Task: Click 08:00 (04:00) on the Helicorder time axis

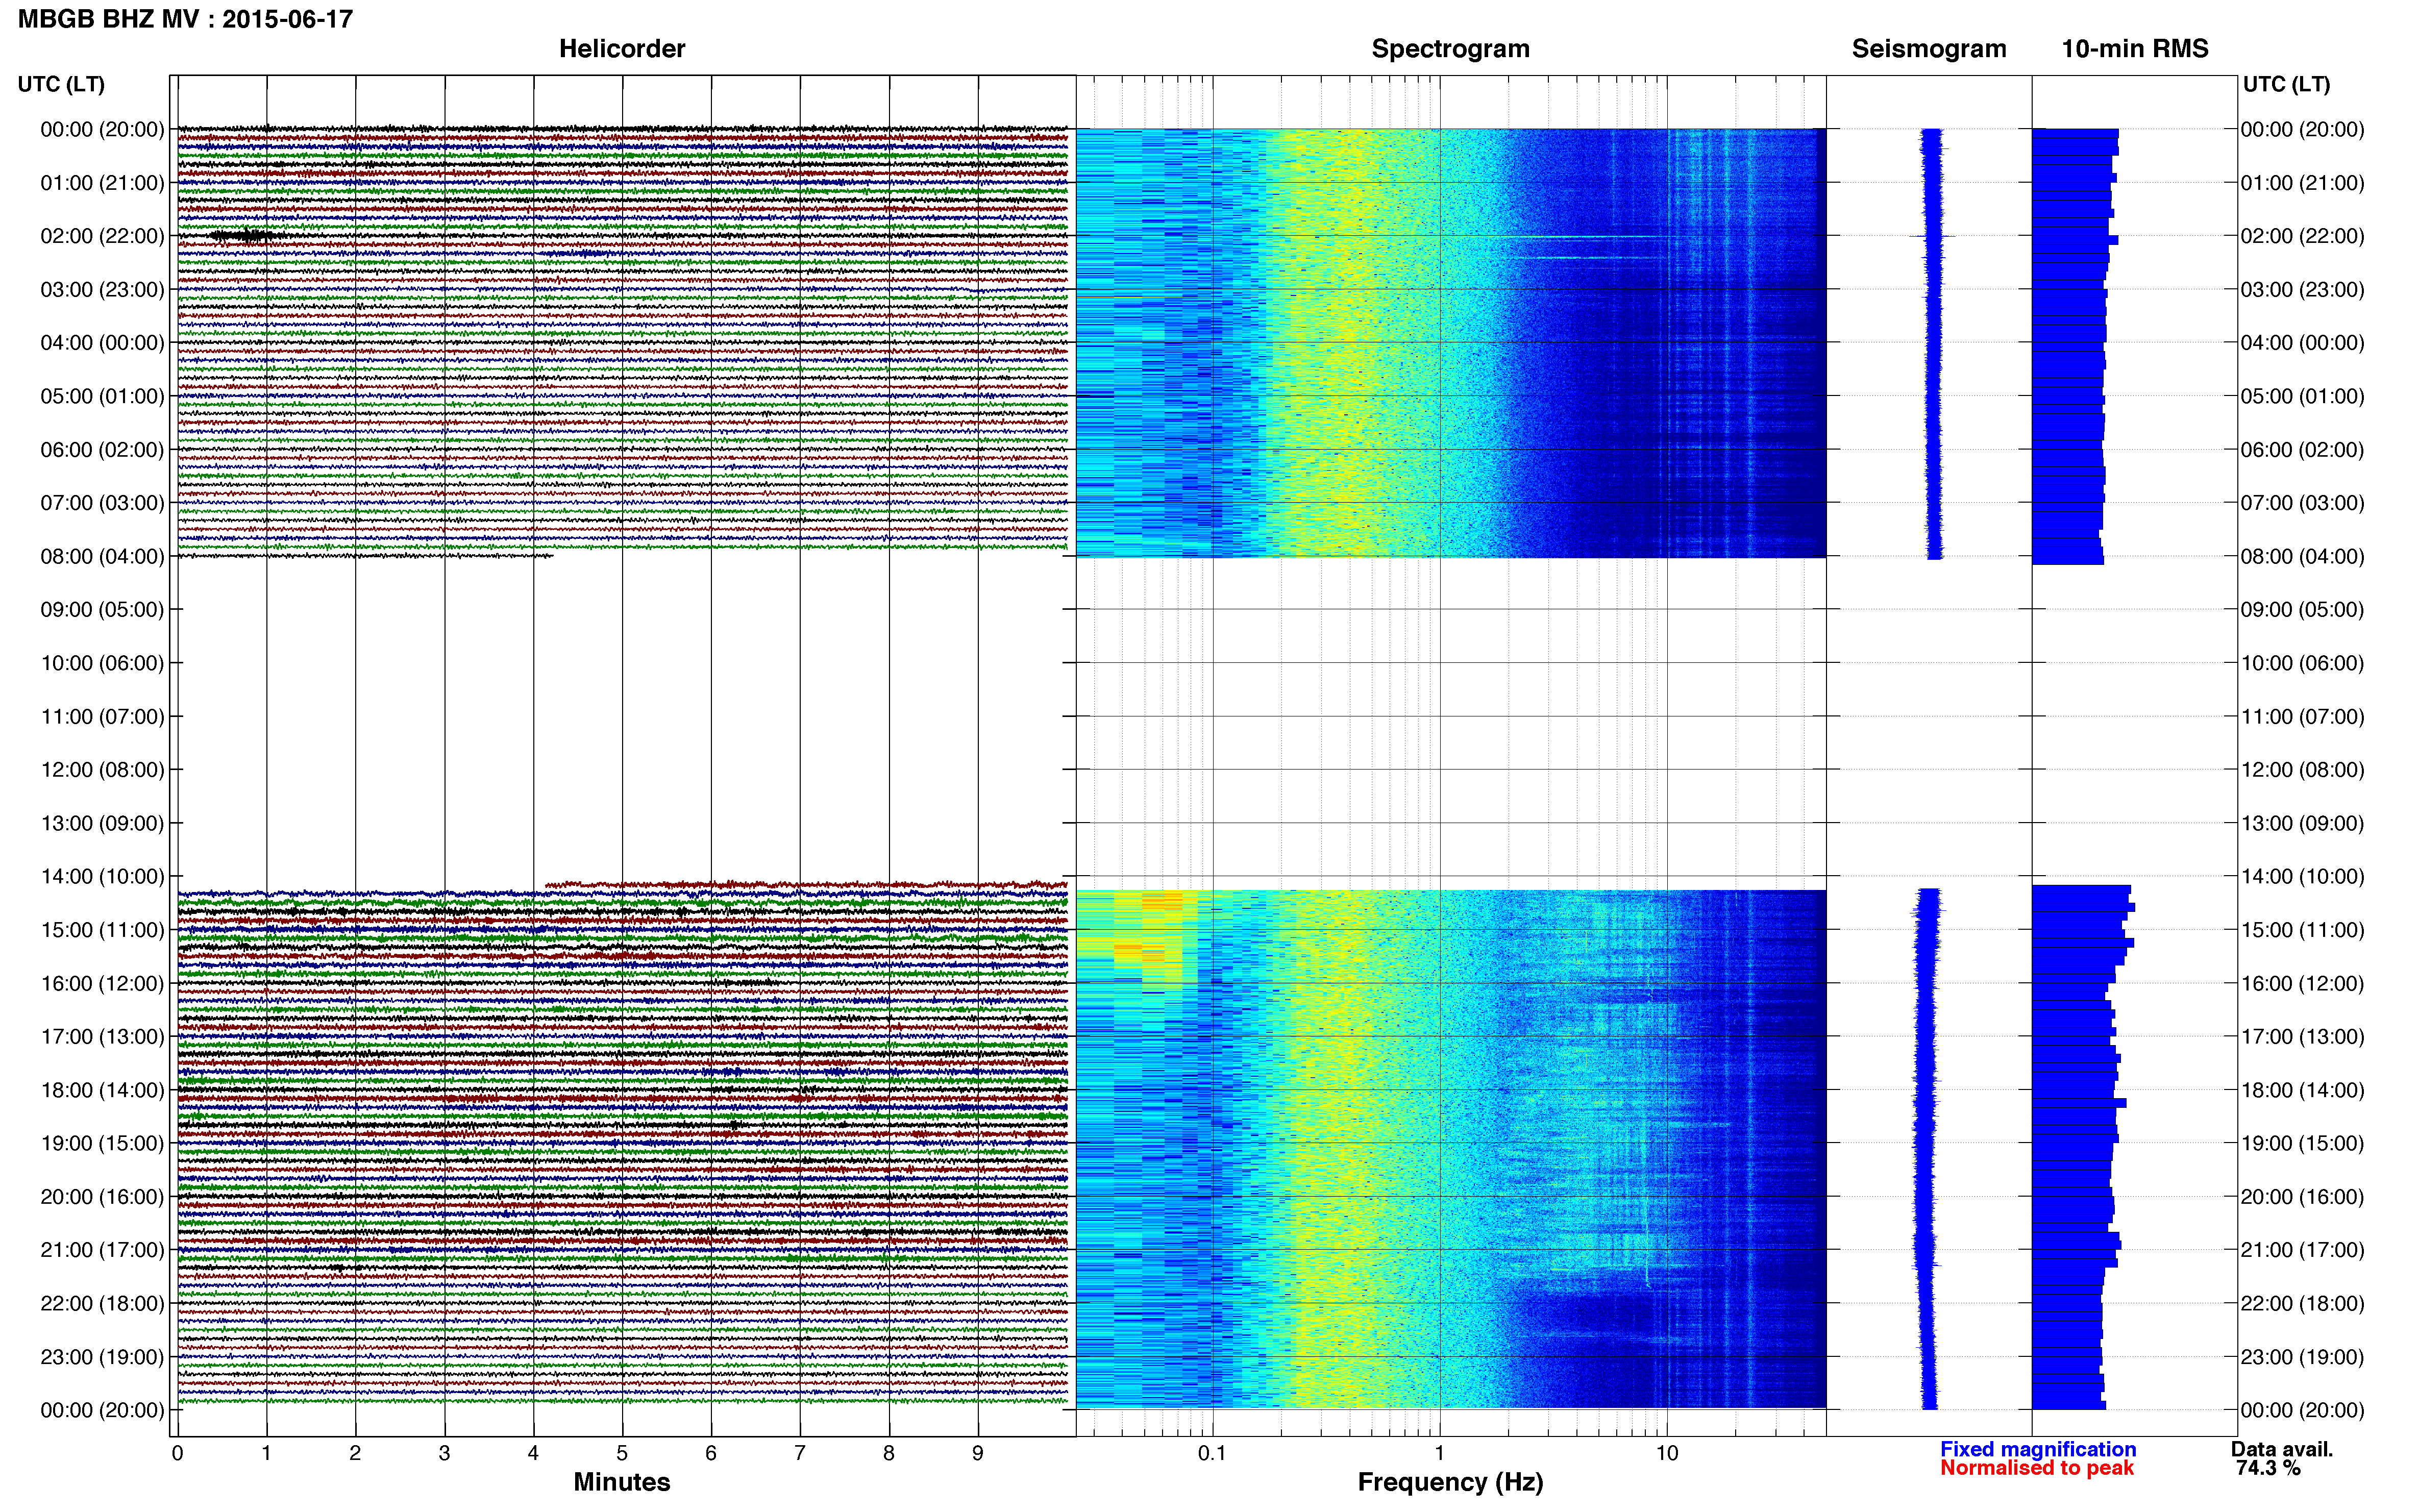Action: pos(102,556)
